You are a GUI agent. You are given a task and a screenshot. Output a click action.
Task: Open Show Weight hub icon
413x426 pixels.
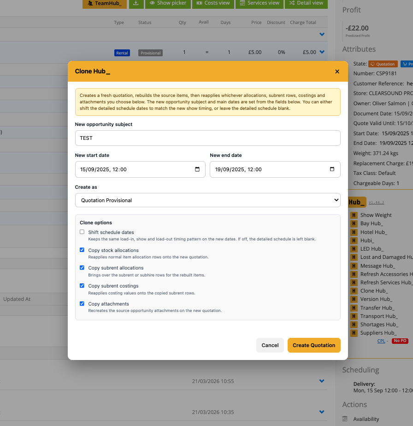[x=354, y=215]
